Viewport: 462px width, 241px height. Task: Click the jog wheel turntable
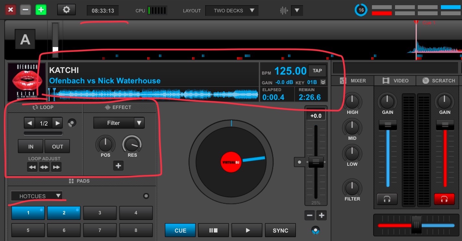point(231,162)
